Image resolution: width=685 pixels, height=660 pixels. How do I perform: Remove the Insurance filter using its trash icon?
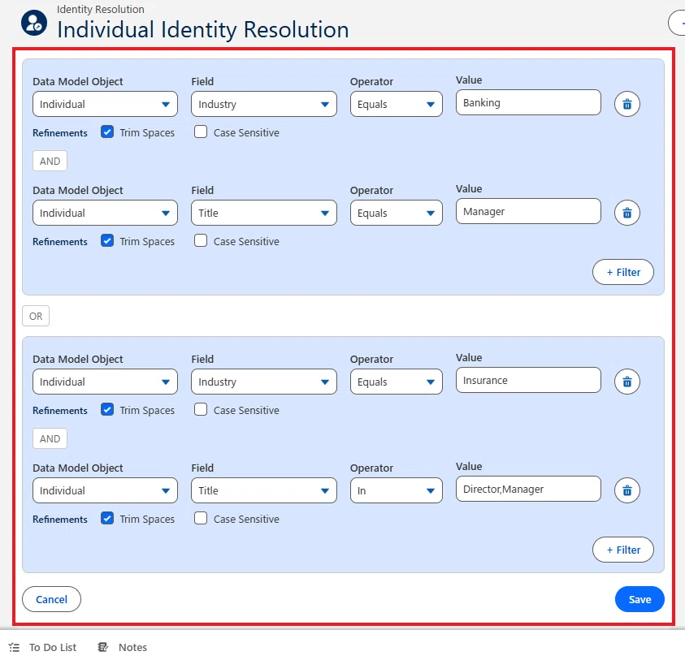tap(626, 382)
